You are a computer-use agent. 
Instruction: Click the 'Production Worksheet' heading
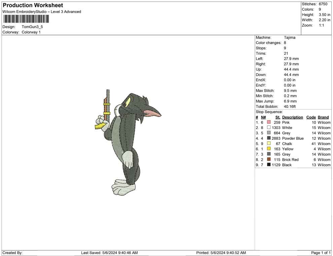(x=33, y=5)
